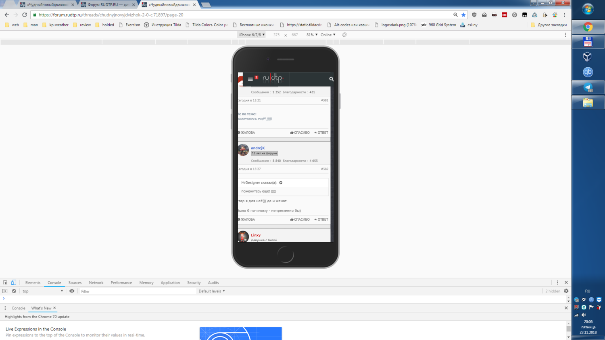Switch to the Network tab
The height and width of the screenshot is (340, 605).
pyautogui.click(x=96, y=283)
